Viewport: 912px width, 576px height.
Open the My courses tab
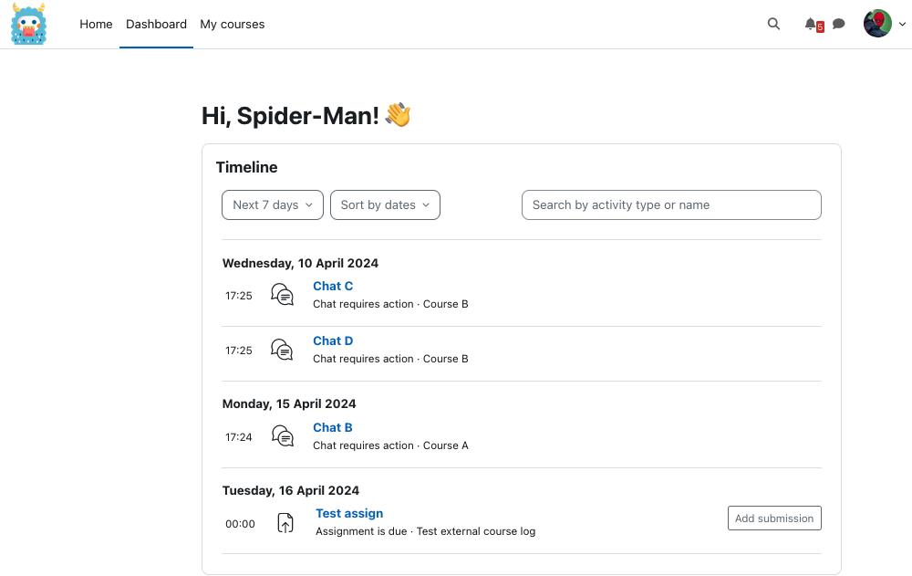233,25
